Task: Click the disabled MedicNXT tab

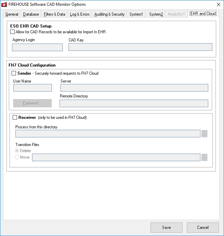Action: 176,14
